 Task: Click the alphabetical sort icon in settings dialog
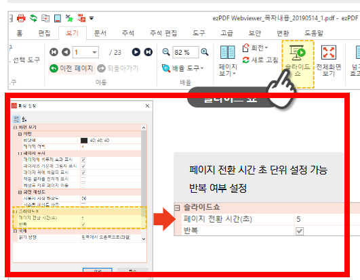click(x=24, y=119)
